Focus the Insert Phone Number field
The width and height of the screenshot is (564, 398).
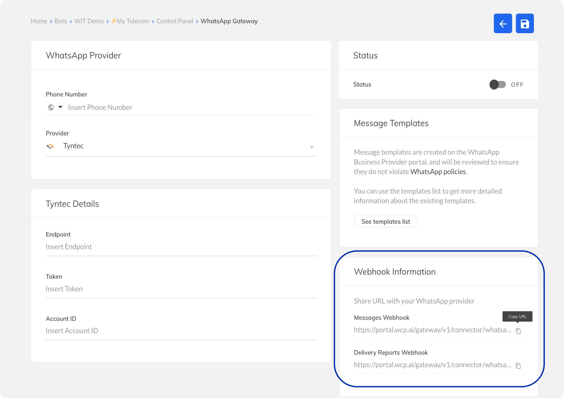point(192,108)
